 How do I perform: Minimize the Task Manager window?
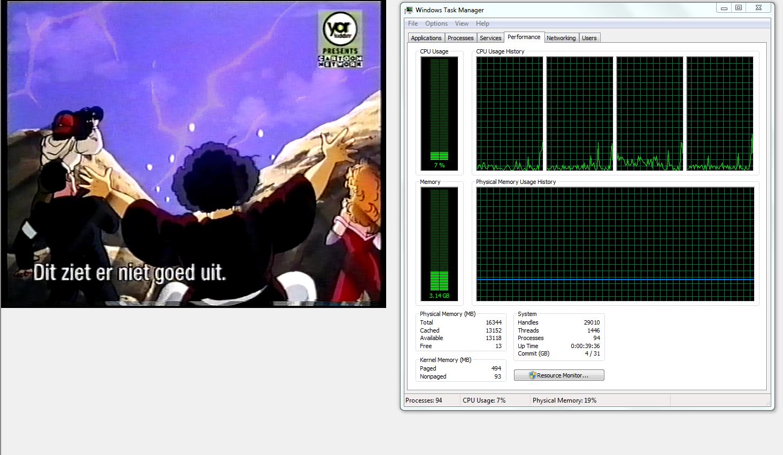[x=724, y=7]
